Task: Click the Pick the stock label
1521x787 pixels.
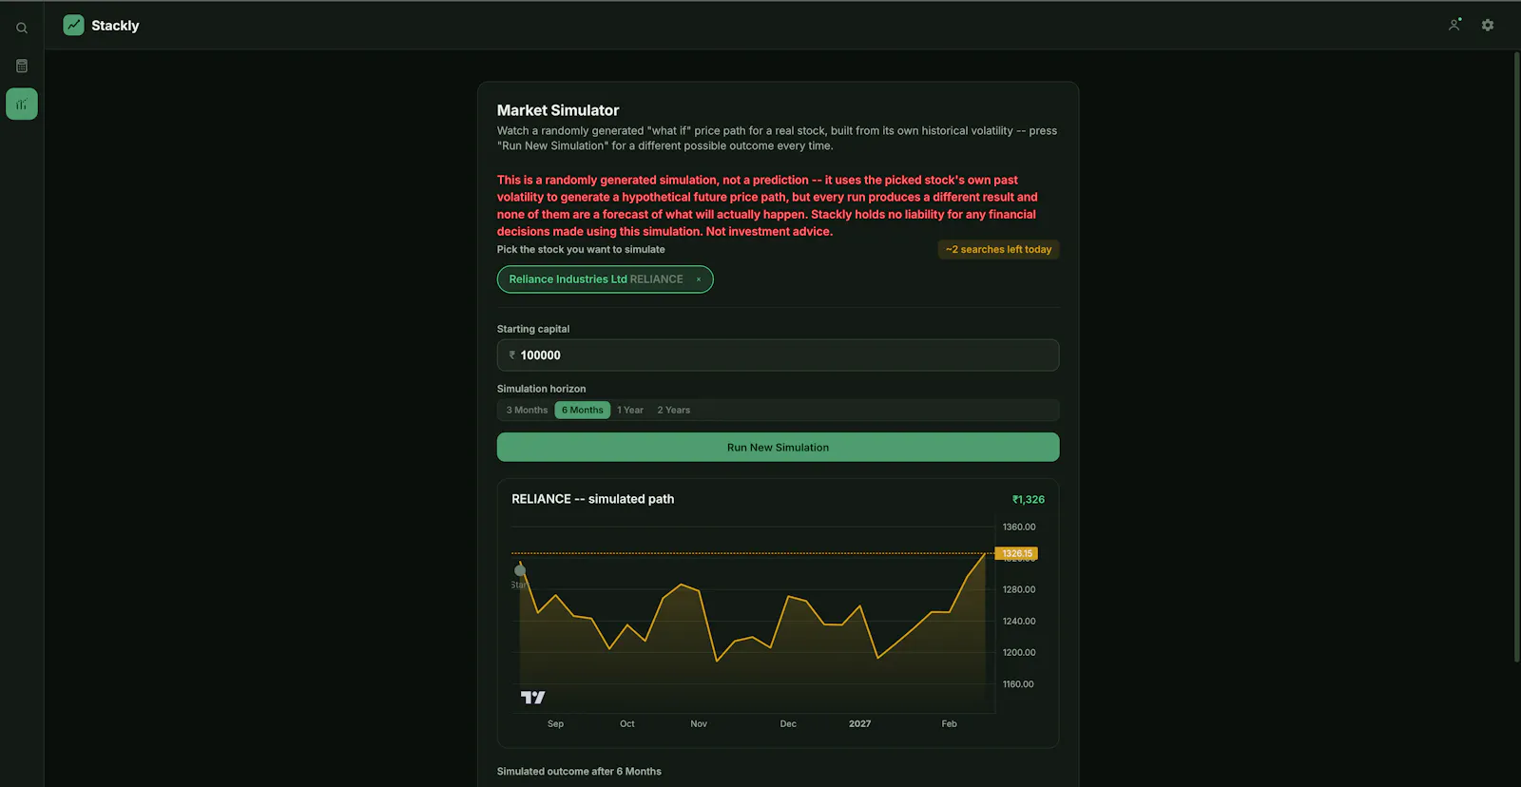Action: tap(581, 250)
